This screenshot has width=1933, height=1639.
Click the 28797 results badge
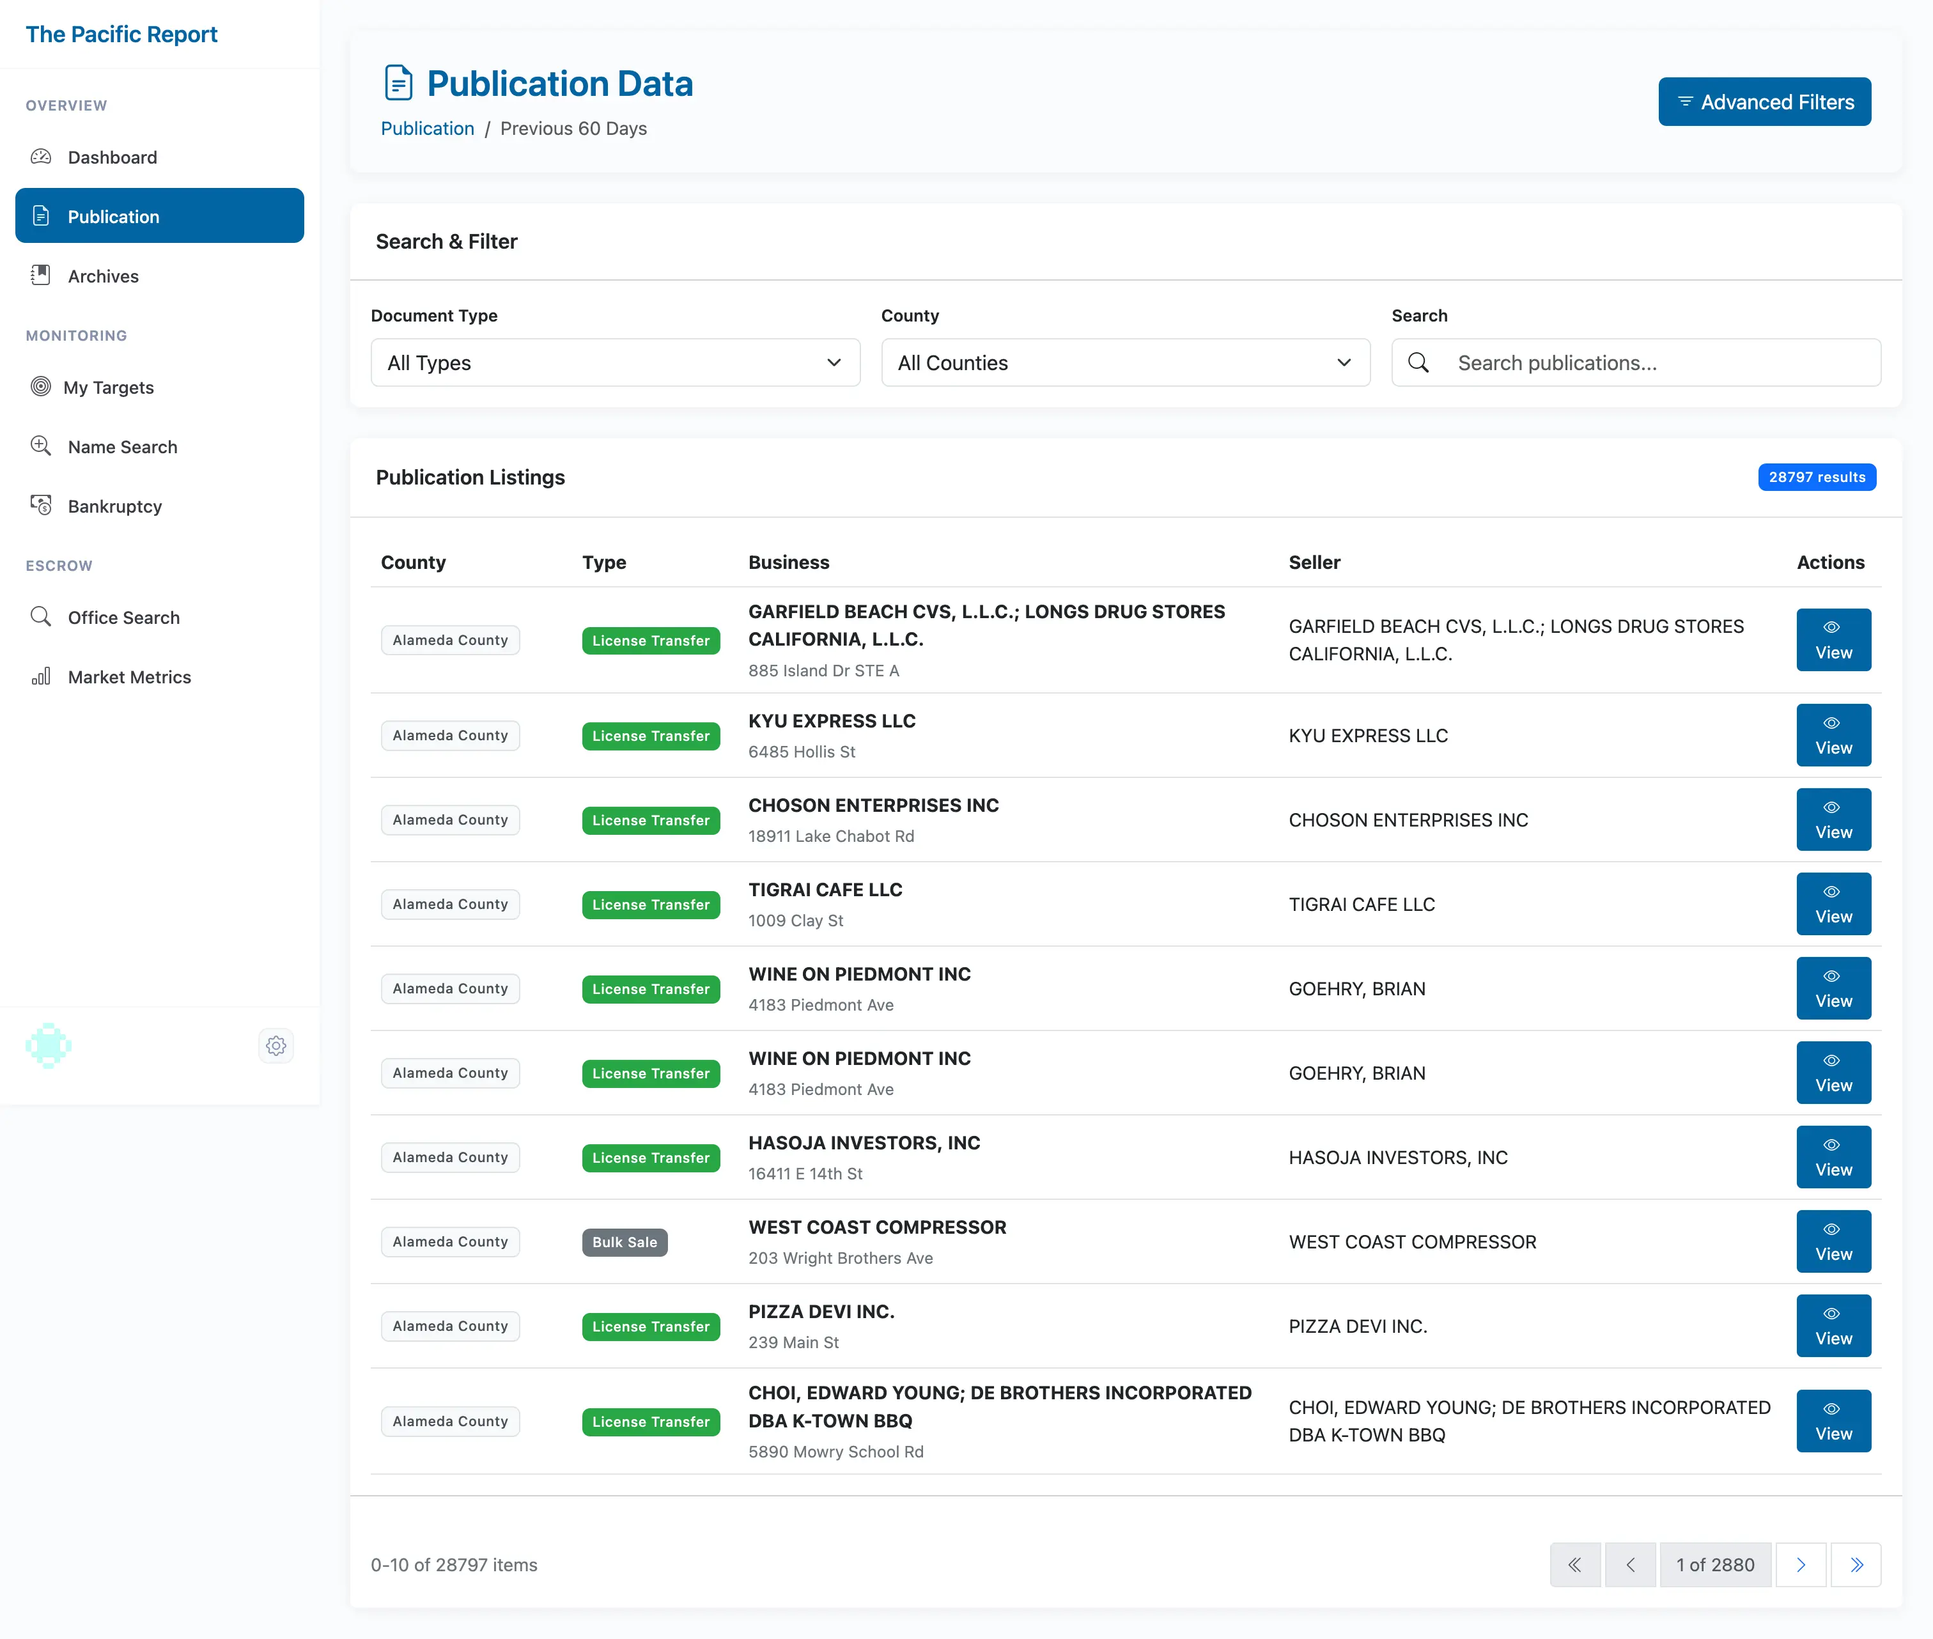click(x=1817, y=477)
